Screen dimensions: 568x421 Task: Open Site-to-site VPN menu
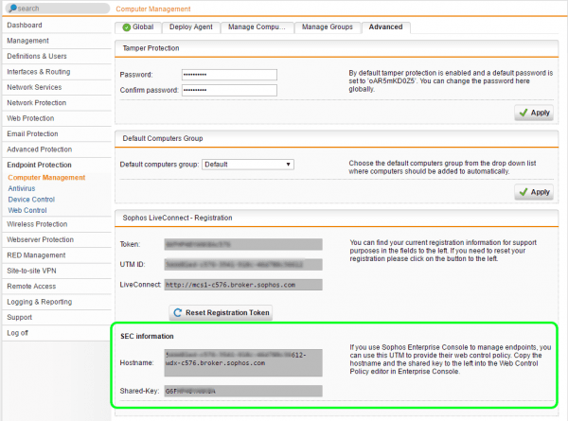(x=57, y=271)
